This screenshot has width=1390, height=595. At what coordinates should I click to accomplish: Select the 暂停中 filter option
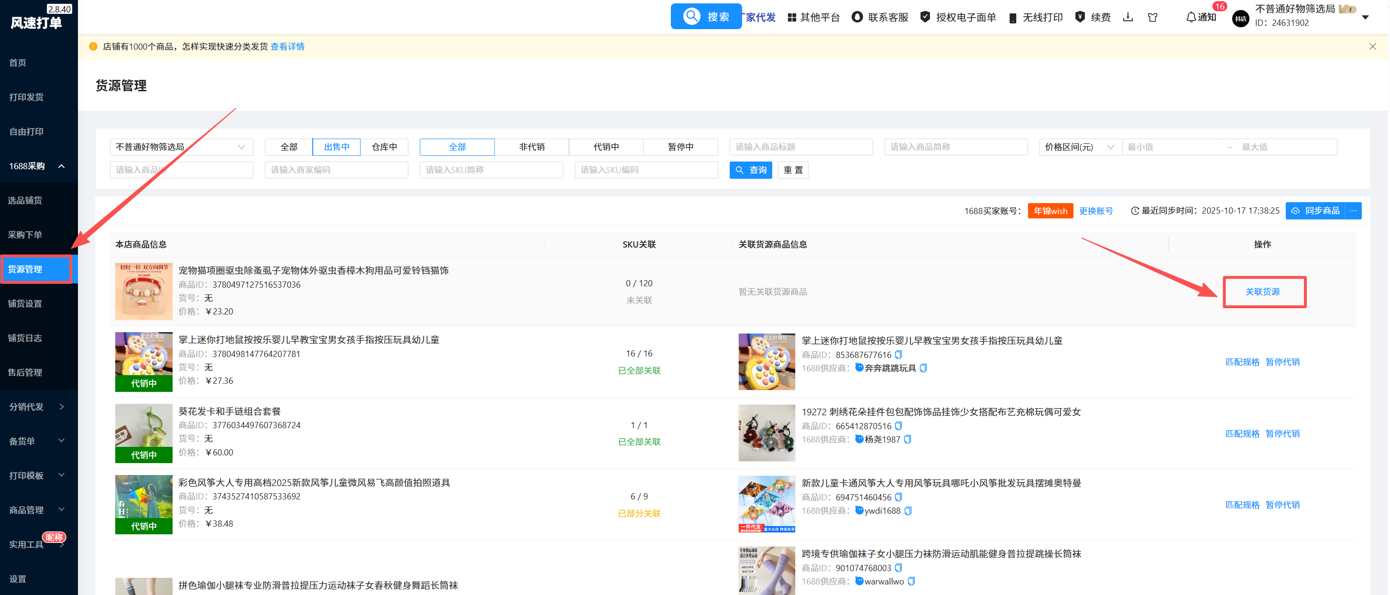(680, 147)
